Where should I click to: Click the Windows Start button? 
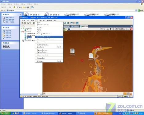[x=5, y=113]
